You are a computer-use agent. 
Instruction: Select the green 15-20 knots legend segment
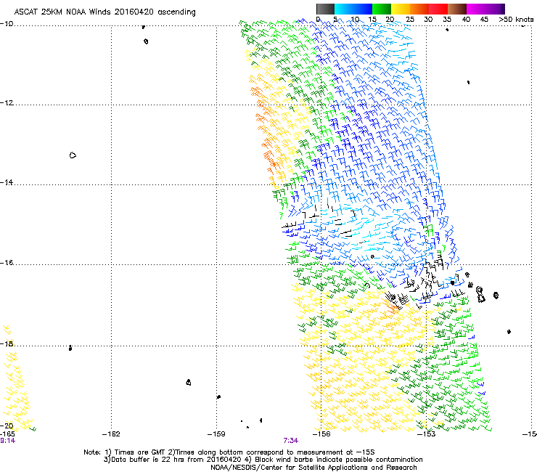point(382,9)
